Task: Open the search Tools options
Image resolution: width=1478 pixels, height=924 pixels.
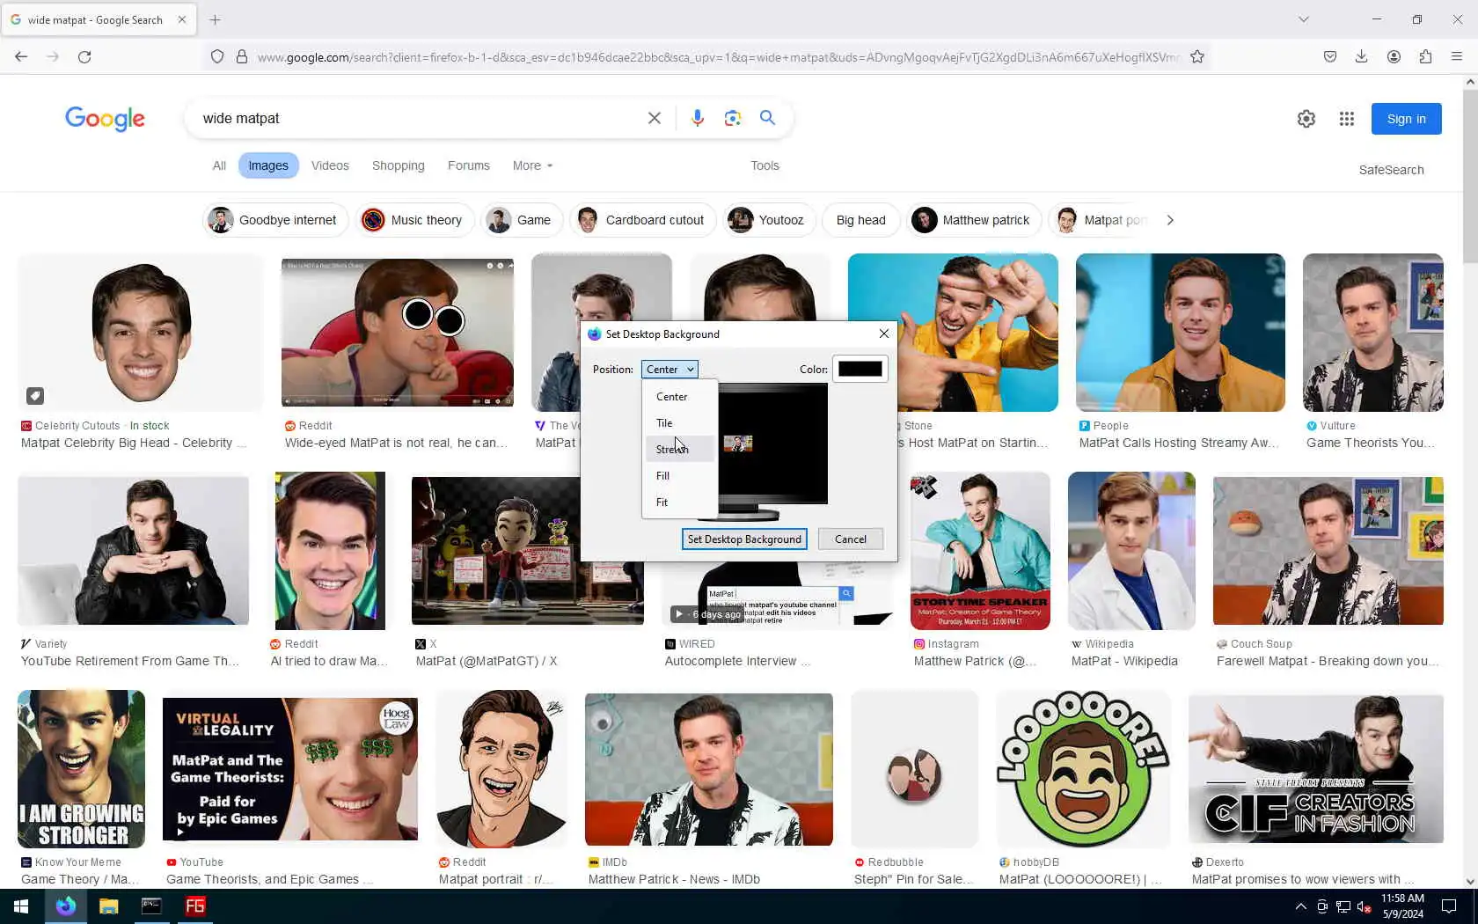Action: (765, 165)
